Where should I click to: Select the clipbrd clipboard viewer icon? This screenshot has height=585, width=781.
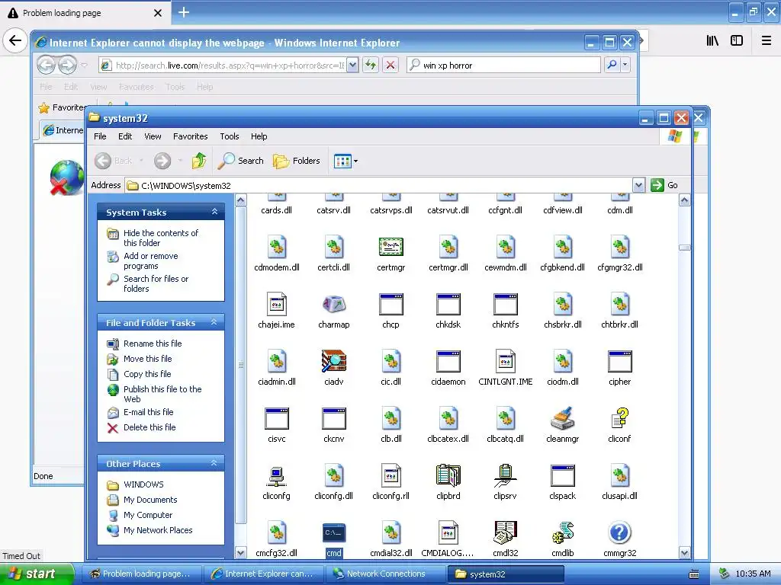point(448,475)
